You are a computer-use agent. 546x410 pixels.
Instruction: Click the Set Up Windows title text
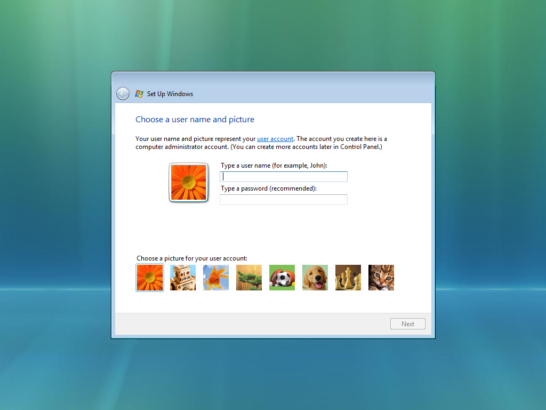(170, 94)
